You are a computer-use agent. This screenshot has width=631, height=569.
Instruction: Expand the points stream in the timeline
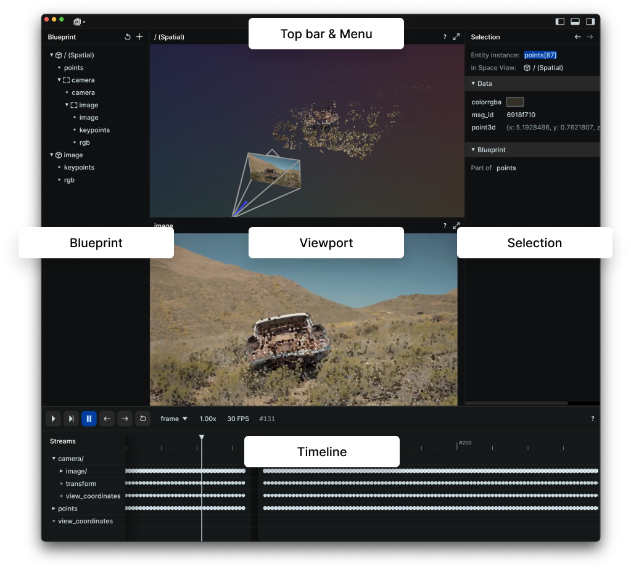click(54, 508)
